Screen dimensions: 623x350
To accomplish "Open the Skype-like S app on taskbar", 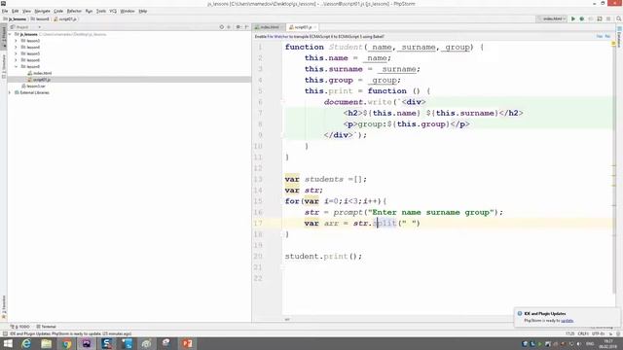I will point(106,343).
